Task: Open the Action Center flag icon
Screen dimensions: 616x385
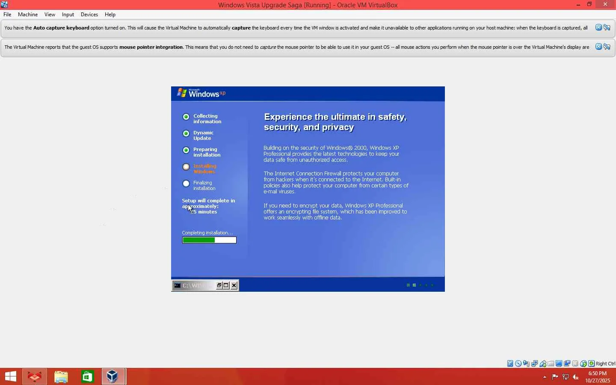Action: pos(555,377)
